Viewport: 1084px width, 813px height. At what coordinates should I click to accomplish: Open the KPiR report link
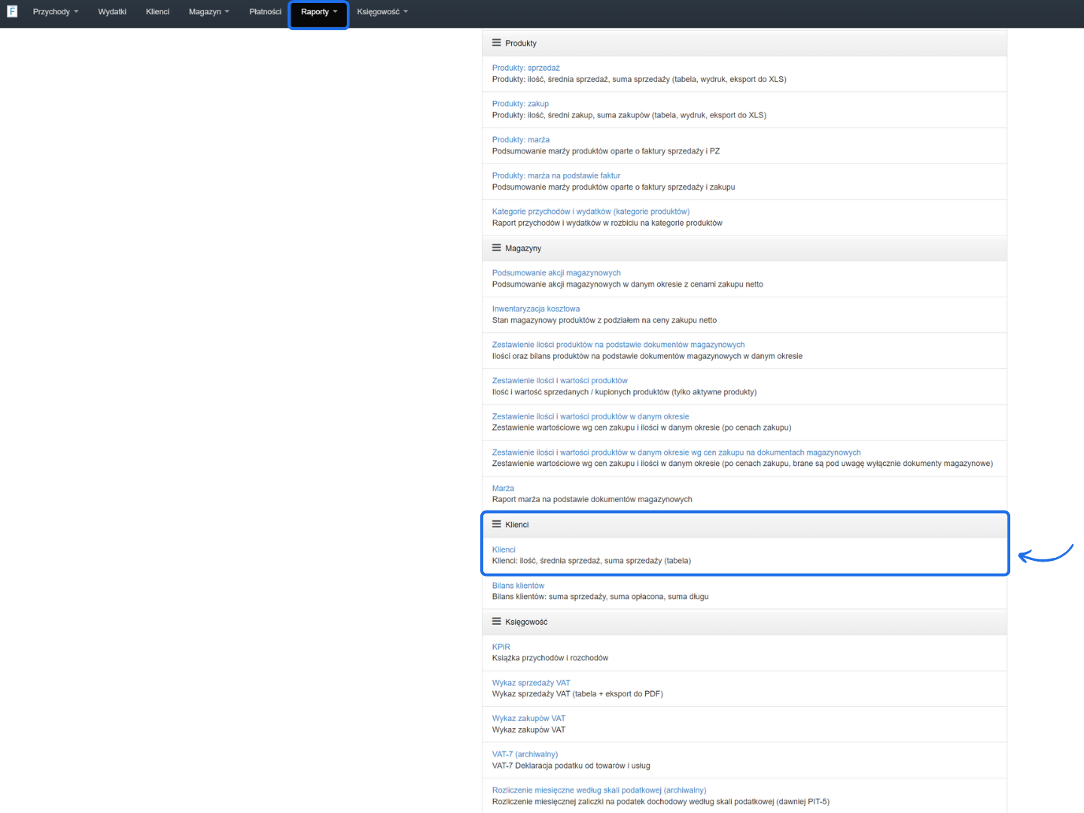501,647
